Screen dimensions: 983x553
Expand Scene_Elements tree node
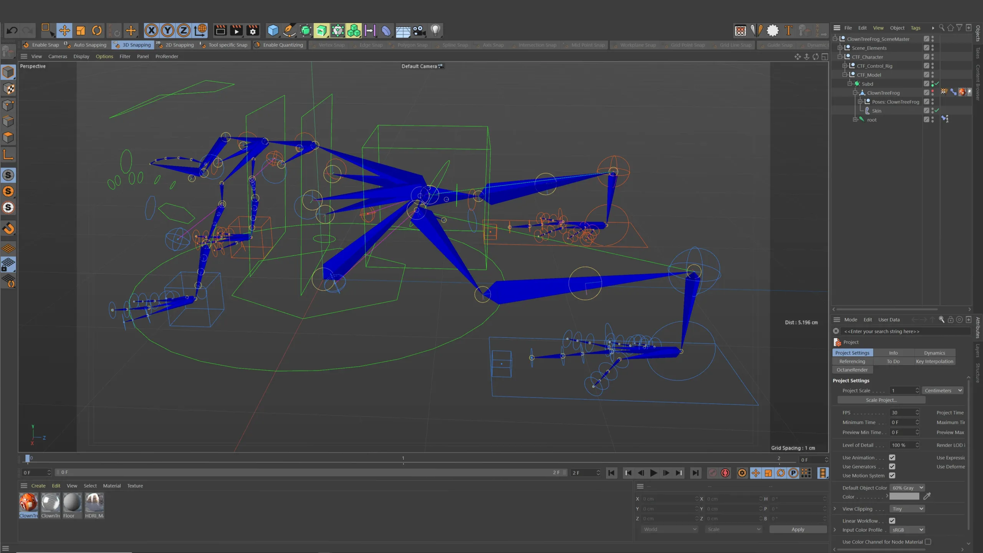840,48
